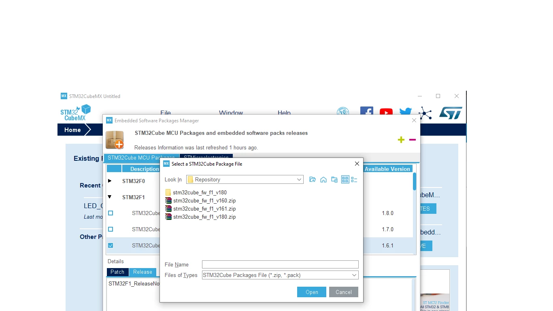
Task: Switch file dialog to list view icon
Action: [345, 180]
